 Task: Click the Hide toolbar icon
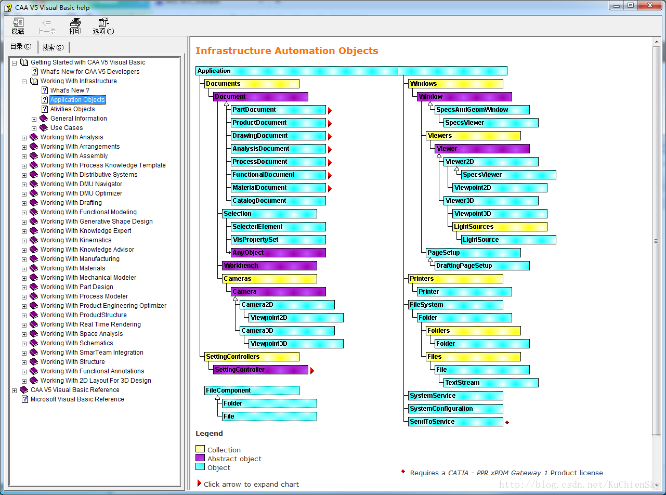point(18,25)
